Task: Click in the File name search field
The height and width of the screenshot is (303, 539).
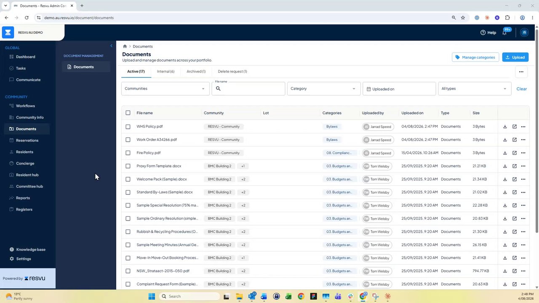Action: tap(248, 89)
